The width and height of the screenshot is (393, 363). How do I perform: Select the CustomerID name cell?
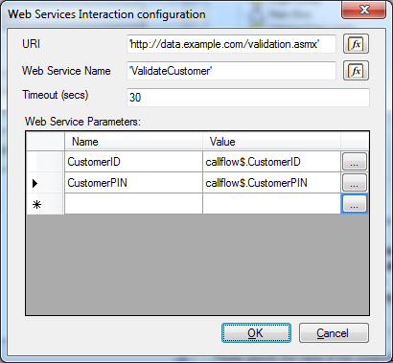133,162
